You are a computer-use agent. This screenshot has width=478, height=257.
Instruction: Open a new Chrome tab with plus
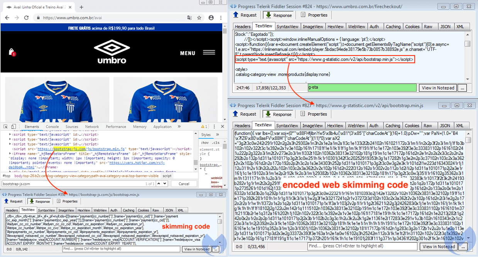pyautogui.click(x=81, y=7)
